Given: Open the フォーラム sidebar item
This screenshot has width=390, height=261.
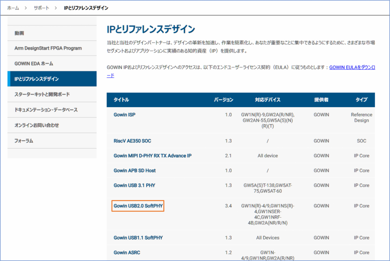Looking at the screenshot, I should [x=52, y=141].
